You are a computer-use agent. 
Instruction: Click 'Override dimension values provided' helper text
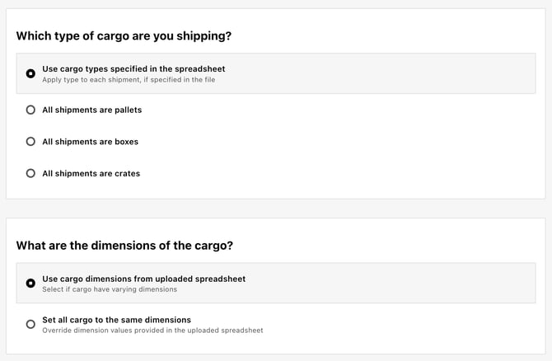[x=152, y=331]
